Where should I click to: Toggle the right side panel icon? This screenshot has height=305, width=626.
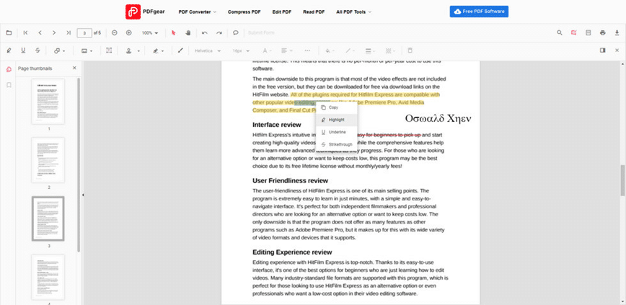click(602, 50)
